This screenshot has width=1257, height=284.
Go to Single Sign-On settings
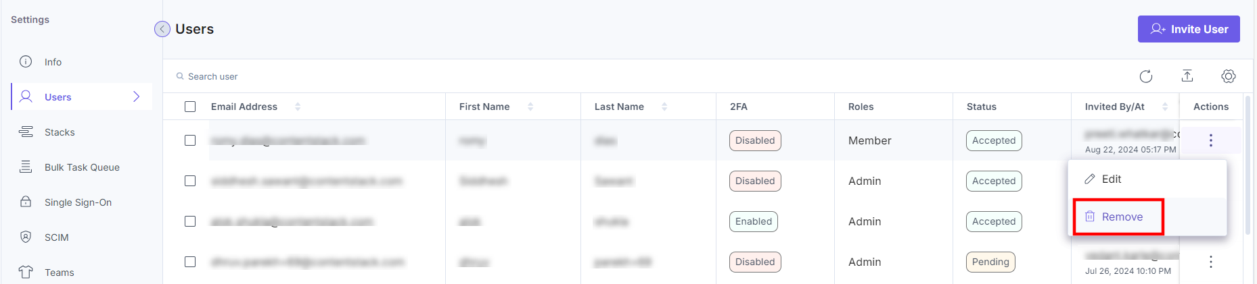(x=78, y=202)
